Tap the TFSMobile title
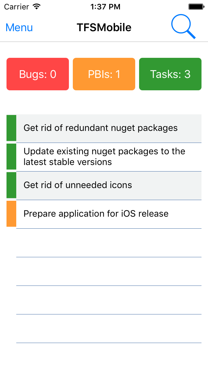This screenshot has width=208, height=369. click(104, 28)
